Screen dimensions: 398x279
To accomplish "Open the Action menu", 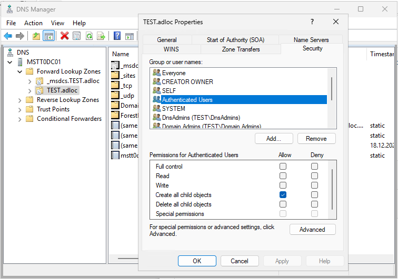I will [33, 23].
